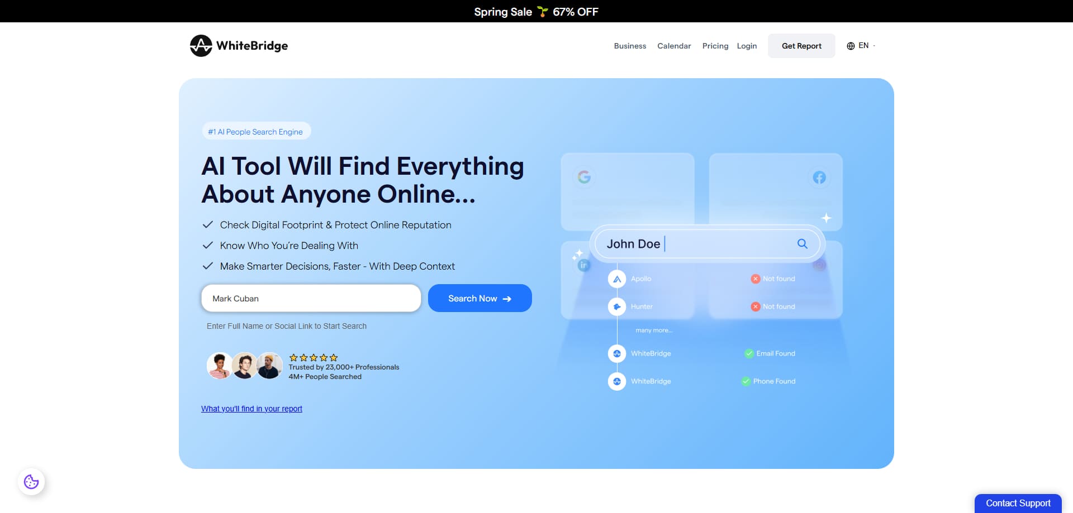Click the magnifier icon in John Doe search

[x=802, y=244]
